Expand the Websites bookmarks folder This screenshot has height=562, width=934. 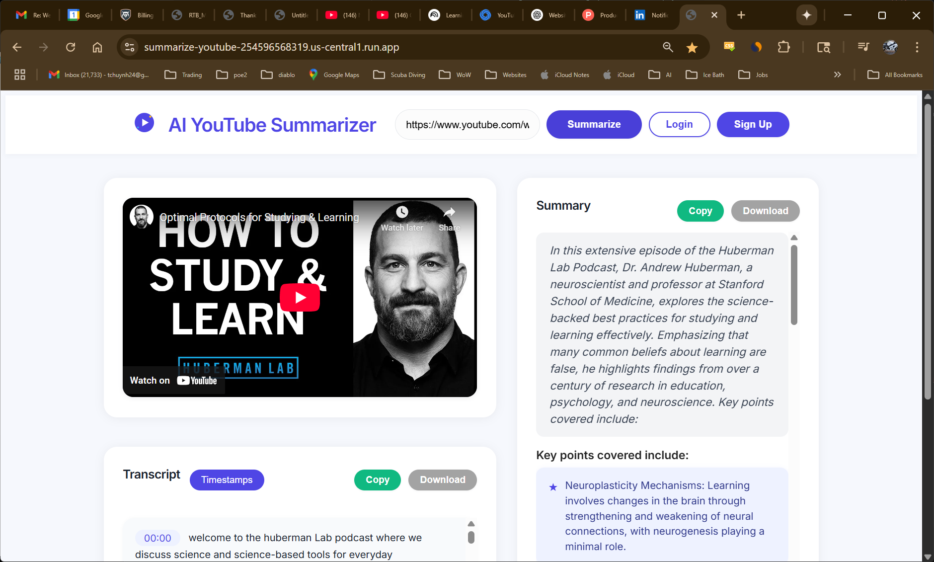click(506, 75)
